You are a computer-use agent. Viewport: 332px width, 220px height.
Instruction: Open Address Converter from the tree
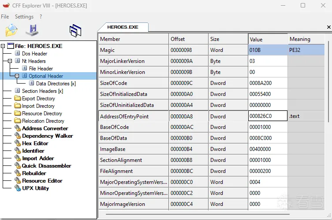[45, 128]
